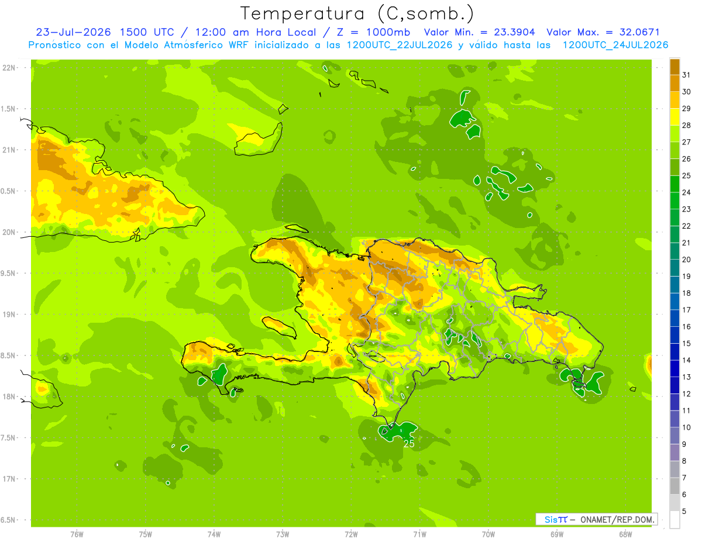Click the colorbar segment between 24 and 25
This screenshot has height=542, width=702.
click(675, 184)
